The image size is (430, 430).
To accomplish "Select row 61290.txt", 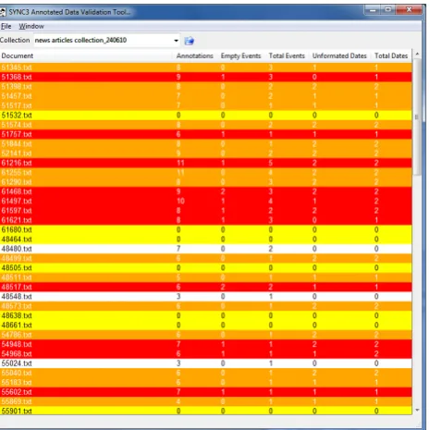I will (206, 182).
